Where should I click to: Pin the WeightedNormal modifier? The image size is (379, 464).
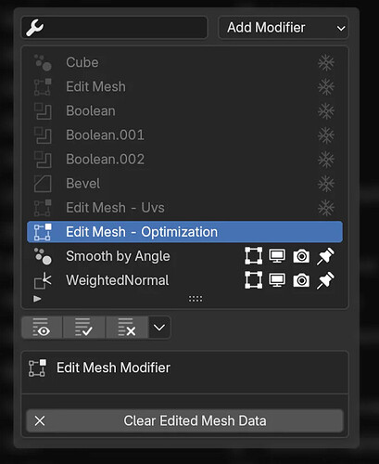(x=325, y=280)
